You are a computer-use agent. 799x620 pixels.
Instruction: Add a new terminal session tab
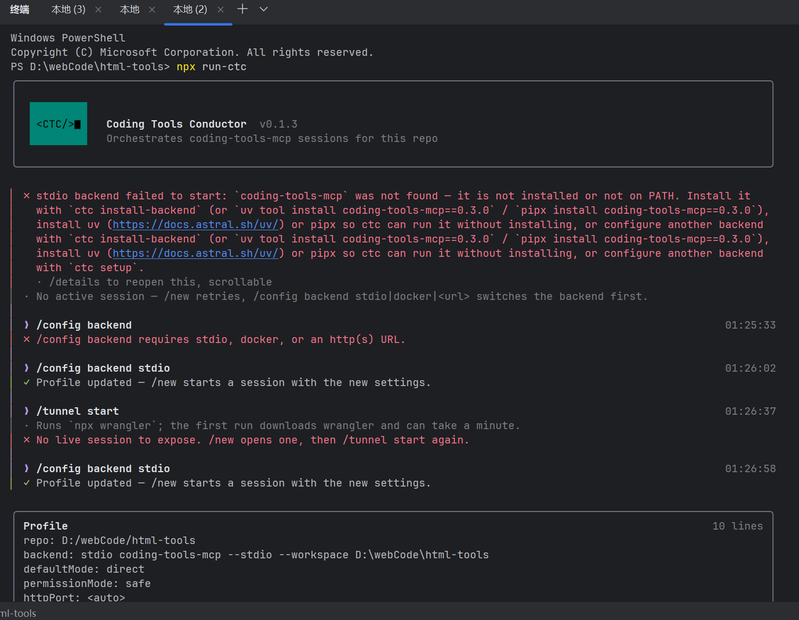tap(242, 9)
